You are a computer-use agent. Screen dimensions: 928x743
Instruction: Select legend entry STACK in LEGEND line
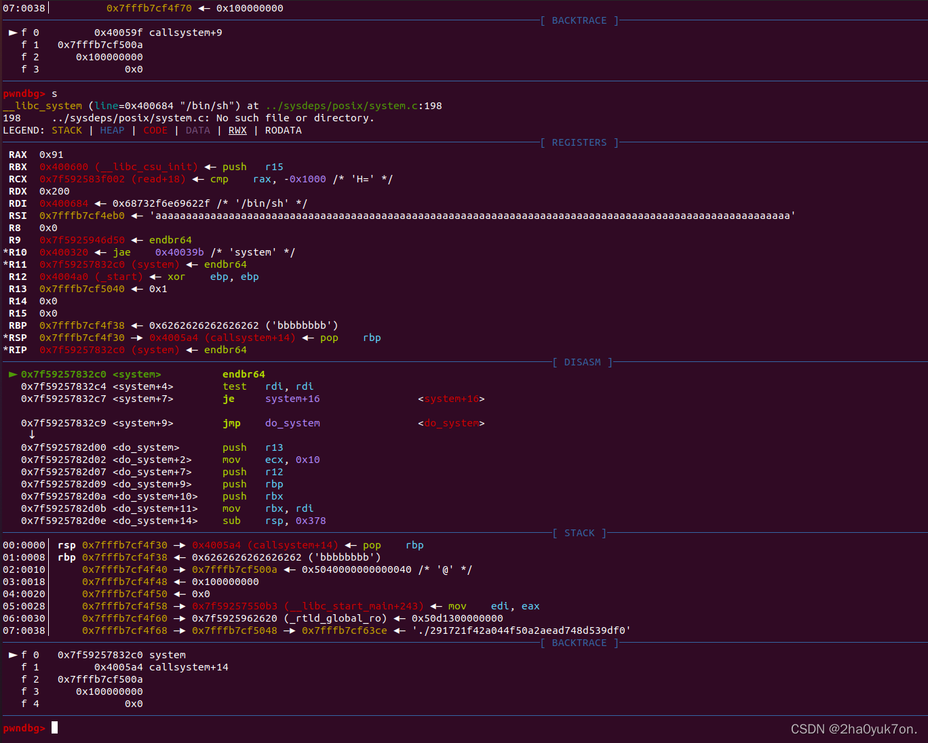[x=66, y=130]
